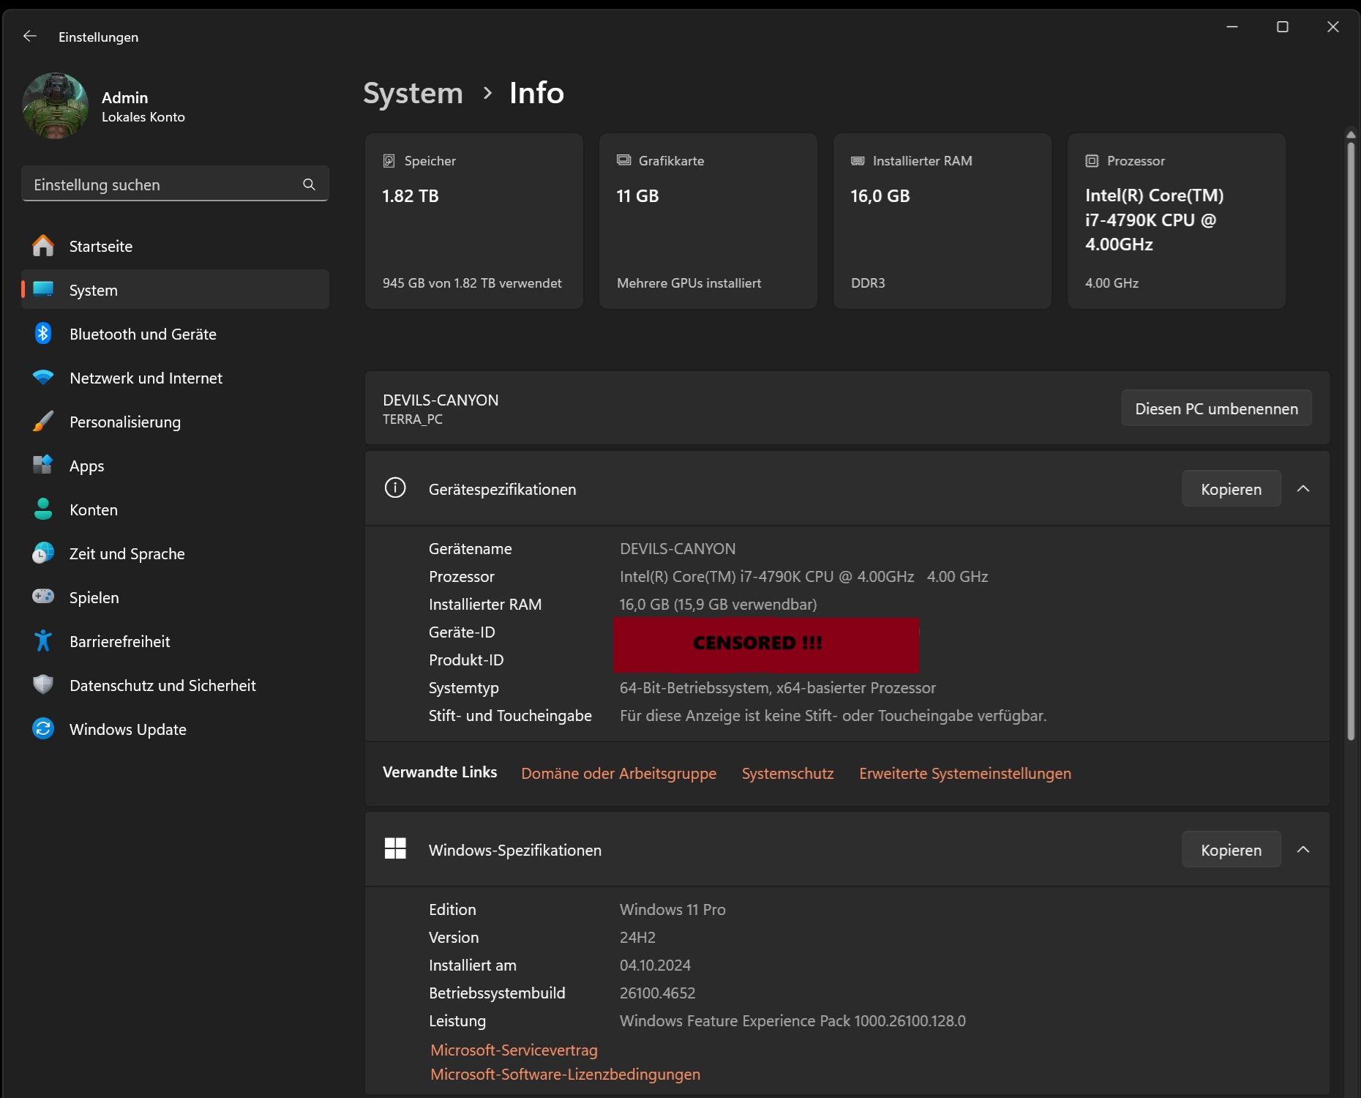This screenshot has height=1098, width=1361.
Task: Click the Barrierefreiheit accessibility icon
Action: [x=43, y=640]
